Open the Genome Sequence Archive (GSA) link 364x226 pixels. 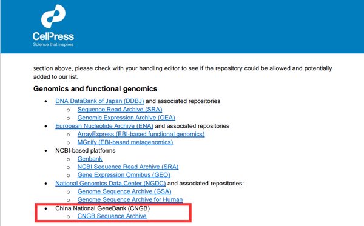[x=124, y=191]
